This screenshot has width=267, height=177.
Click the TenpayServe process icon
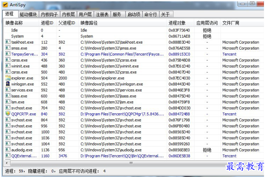tap(8, 54)
